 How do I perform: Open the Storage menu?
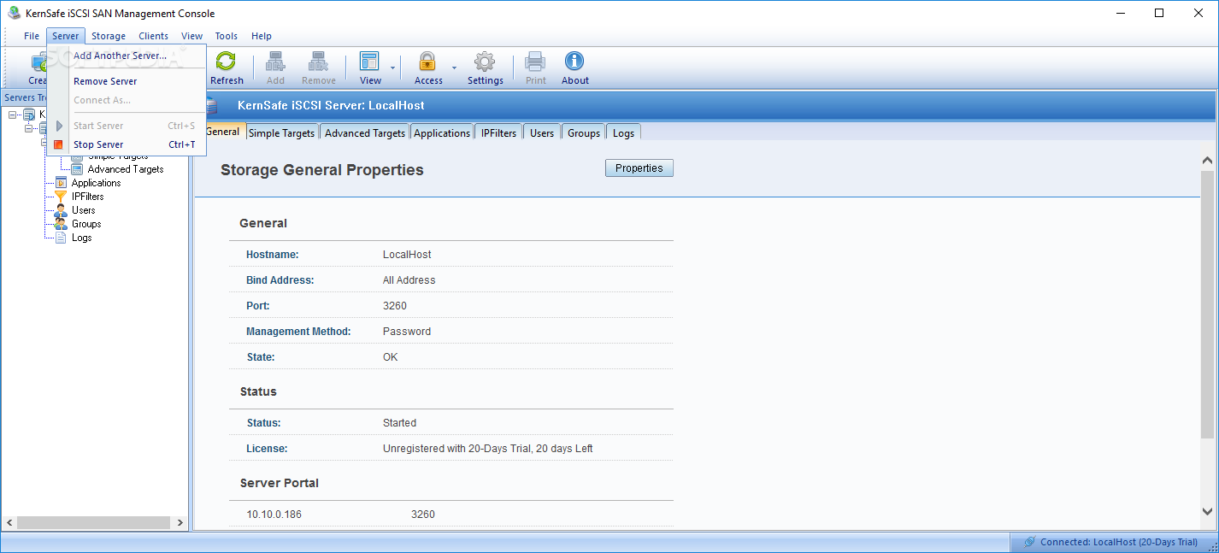pos(109,36)
